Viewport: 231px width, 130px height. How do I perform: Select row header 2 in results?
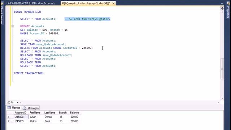tap(10, 121)
